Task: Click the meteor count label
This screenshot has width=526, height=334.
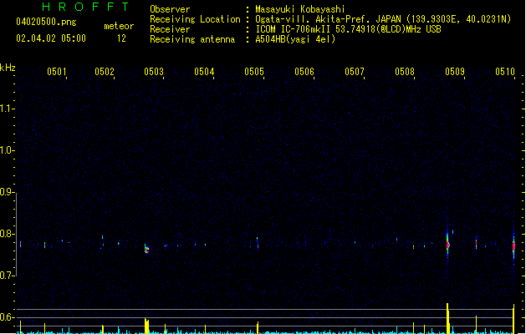Action: [x=119, y=26]
